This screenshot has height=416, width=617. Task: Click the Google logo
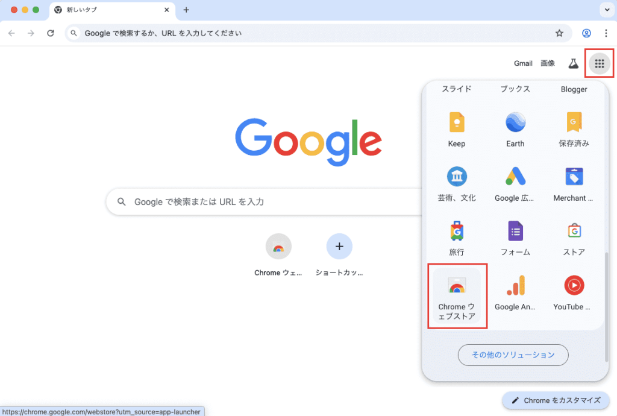(308, 142)
